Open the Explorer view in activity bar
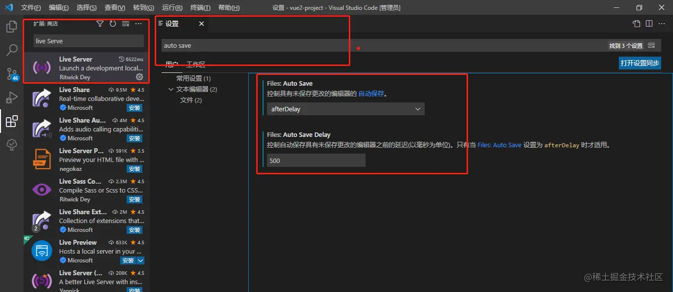The height and width of the screenshot is (292, 673). 12,27
